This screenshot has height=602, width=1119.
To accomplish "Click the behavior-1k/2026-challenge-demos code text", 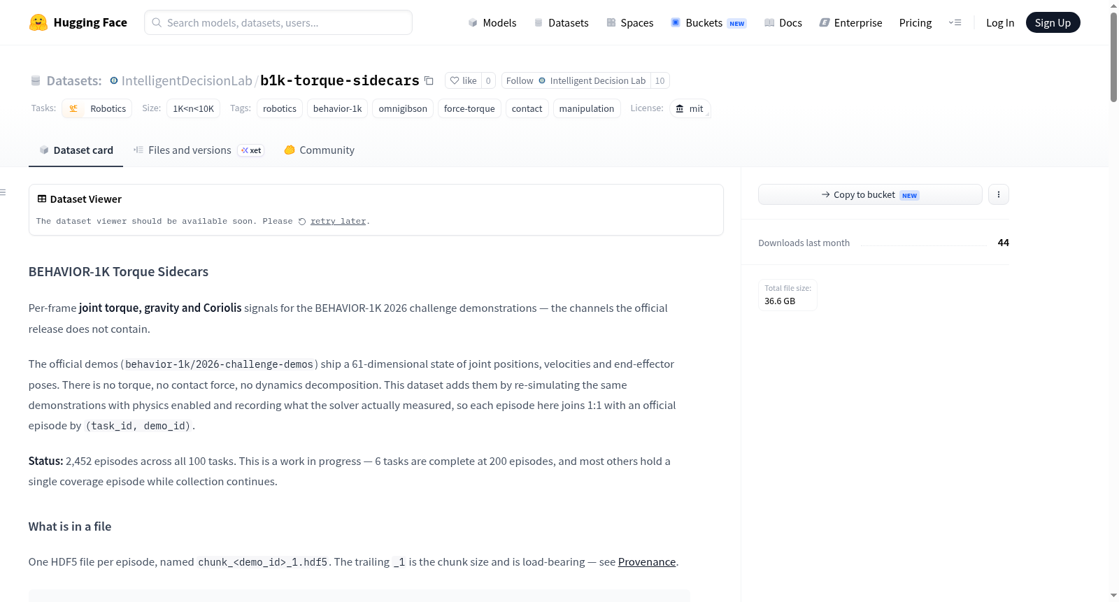I will tap(219, 364).
